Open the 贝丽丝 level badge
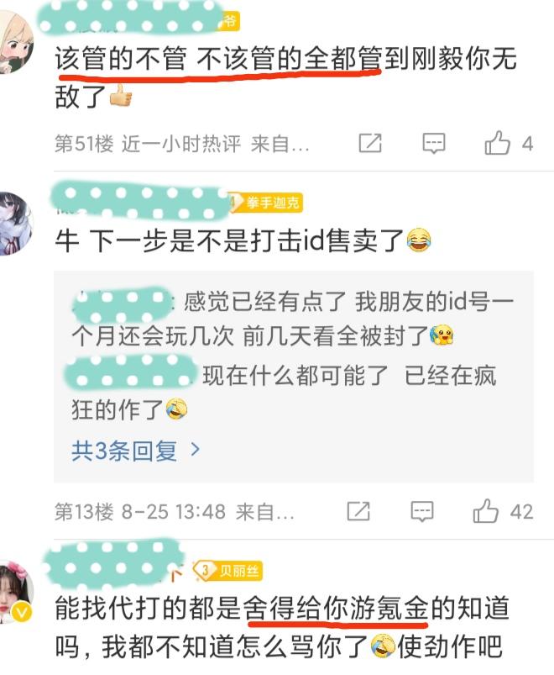The image size is (554, 675). coord(227,571)
